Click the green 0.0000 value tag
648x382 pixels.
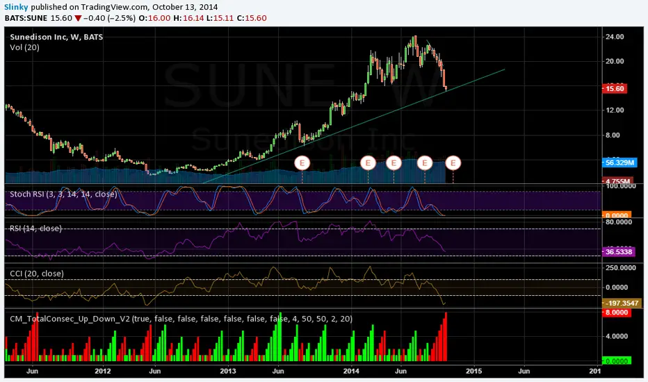617,361
